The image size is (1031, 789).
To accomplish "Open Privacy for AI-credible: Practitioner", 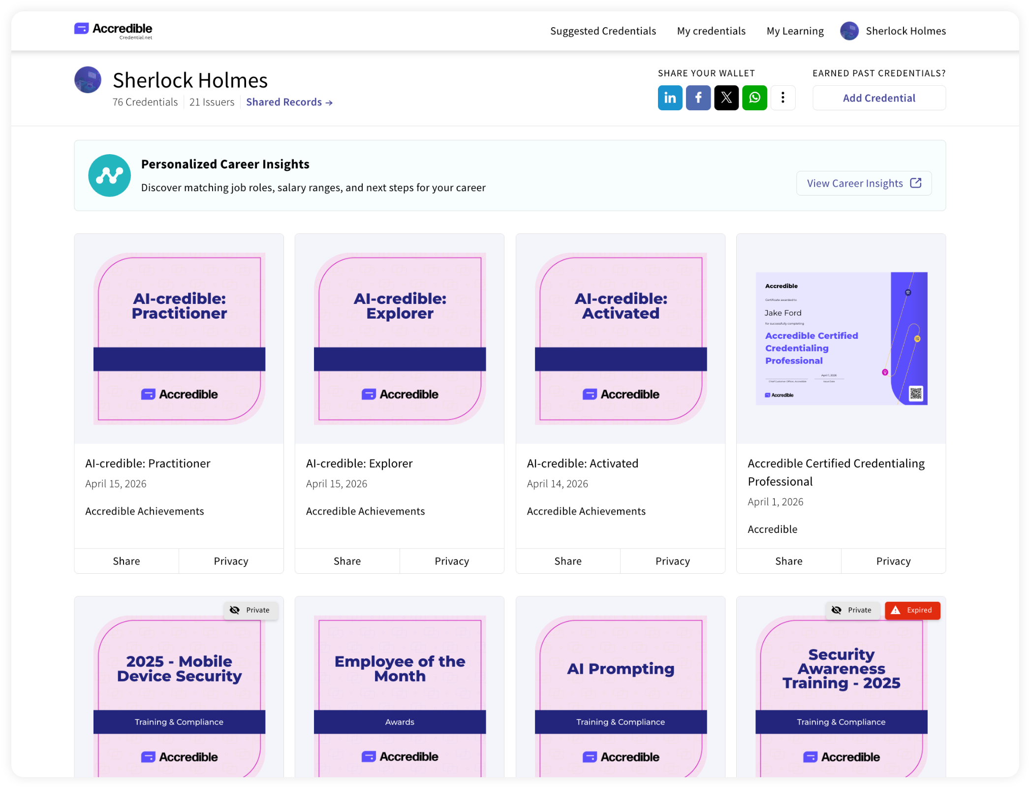I will point(231,561).
